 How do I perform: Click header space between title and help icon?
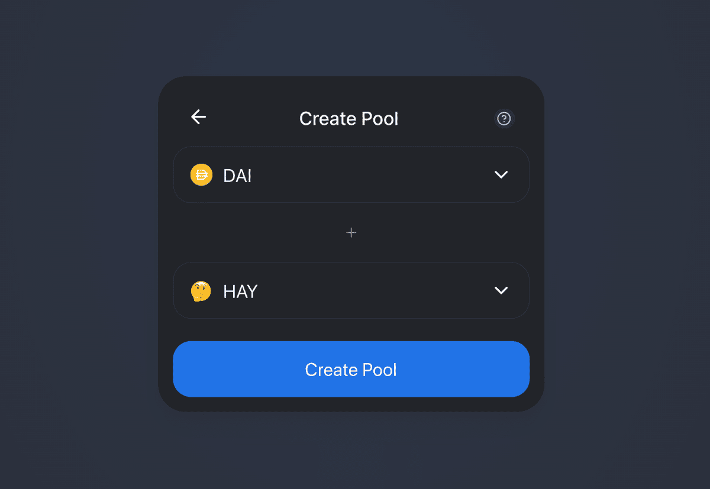(447, 118)
